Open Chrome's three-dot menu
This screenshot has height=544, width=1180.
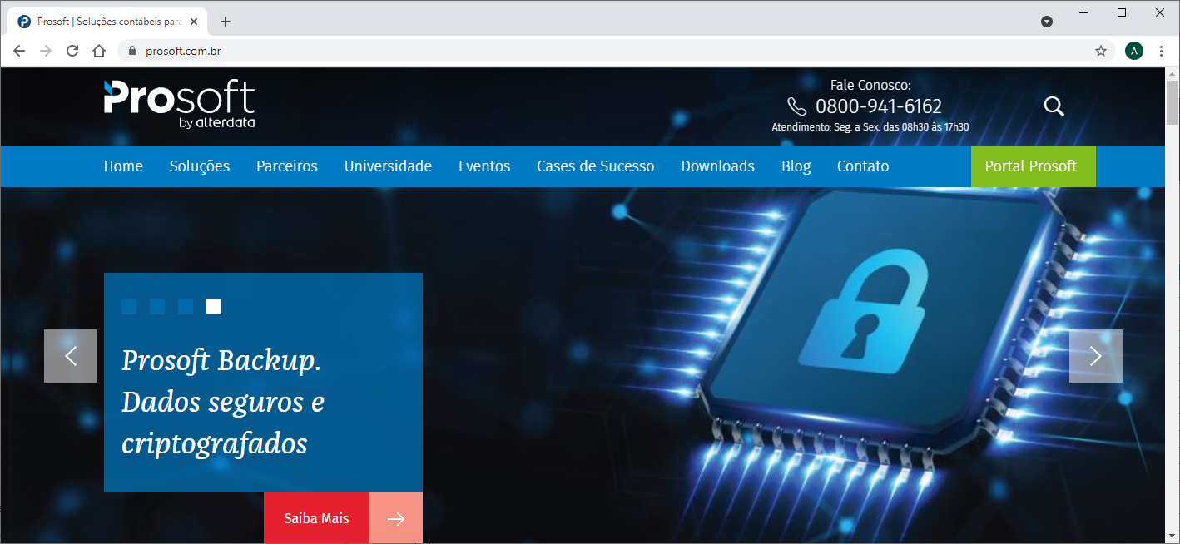pyautogui.click(x=1161, y=51)
